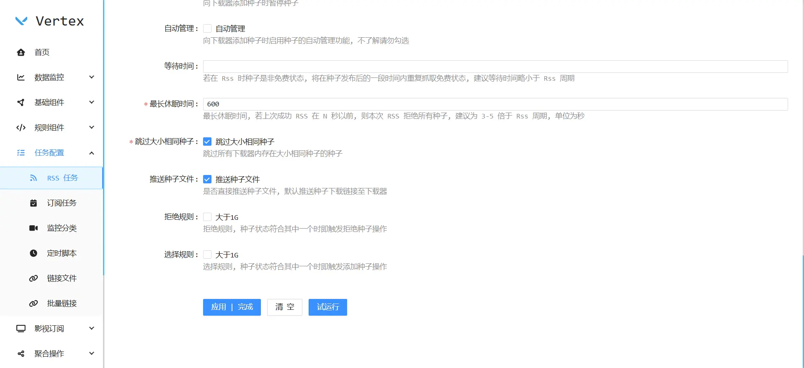The image size is (804, 368).
Task: Click the chart icon for 数据监控
Action: [21, 77]
